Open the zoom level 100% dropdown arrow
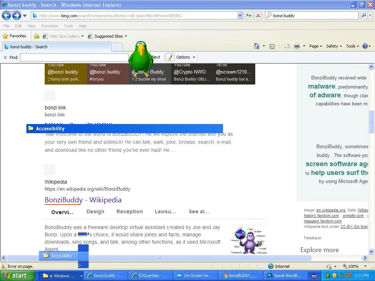 pos(365,266)
